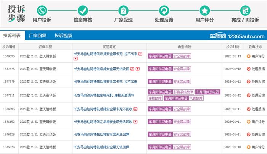Viewport: 267px width, 154px height.
Task: Open video icon on complaint 1577875
Action: point(138,69)
